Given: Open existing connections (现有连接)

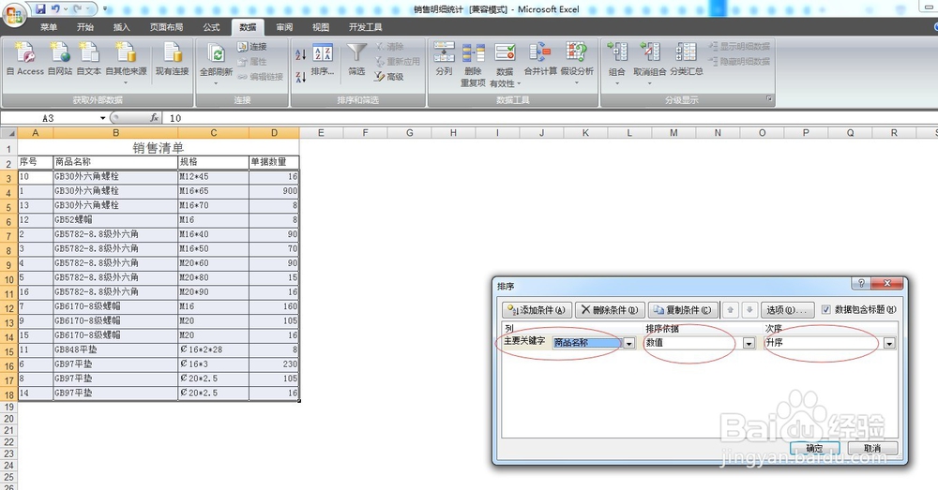Looking at the screenshot, I should pos(173,59).
